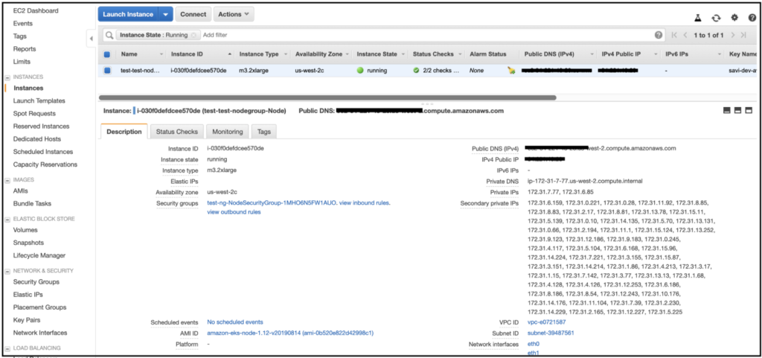
Task: Collapse the INSTANCES sidebar section
Action: point(7,77)
